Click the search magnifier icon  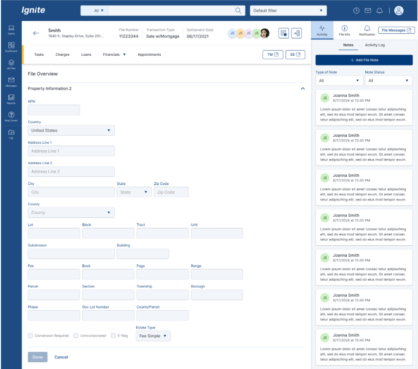tap(238, 11)
